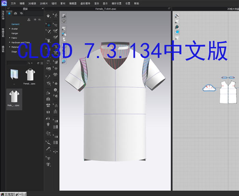
Task: Click the add plus icon in Library
Action: click(35, 19)
